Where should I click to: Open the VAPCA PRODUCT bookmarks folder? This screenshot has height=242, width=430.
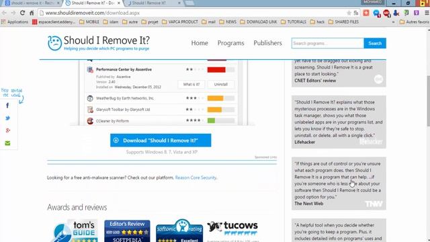(179, 22)
